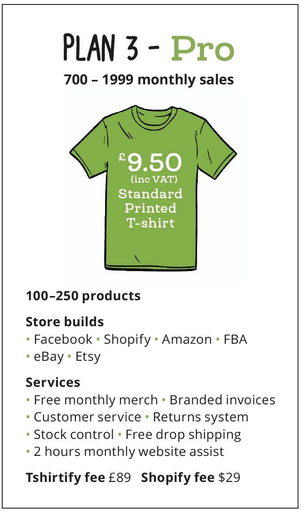Click the green T-shirt illustration
Viewport: 301px width, 512px height.
(153, 188)
